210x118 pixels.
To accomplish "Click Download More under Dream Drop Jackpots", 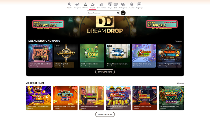I will [x=105, y=72].
